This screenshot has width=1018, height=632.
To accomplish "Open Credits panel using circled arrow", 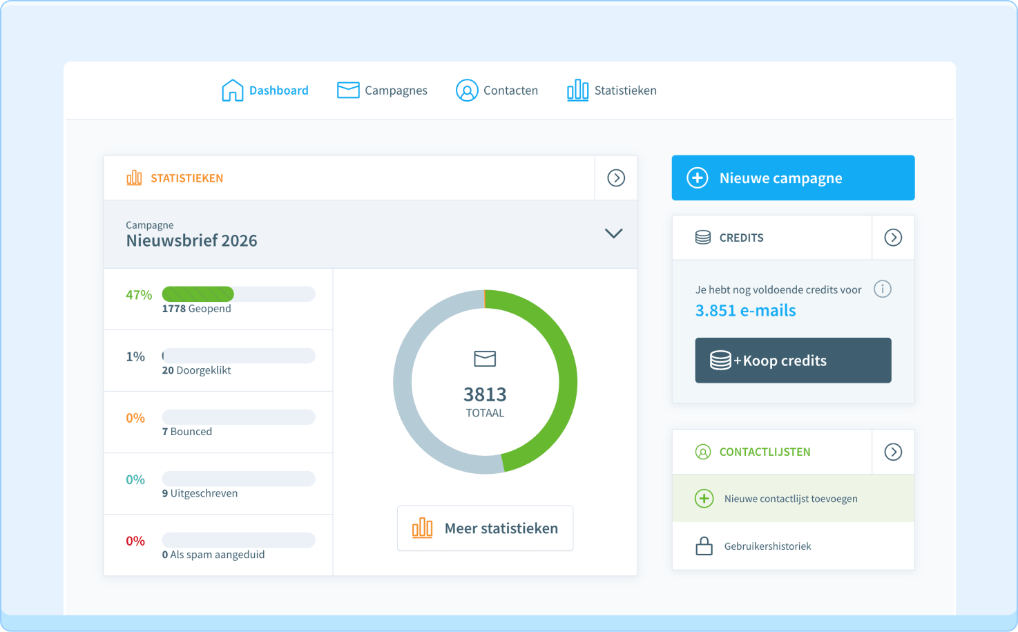I will click(x=893, y=238).
